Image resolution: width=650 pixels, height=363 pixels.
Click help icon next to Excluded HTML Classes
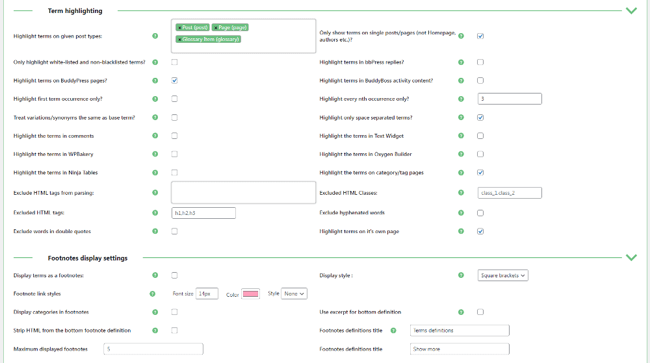(x=461, y=193)
